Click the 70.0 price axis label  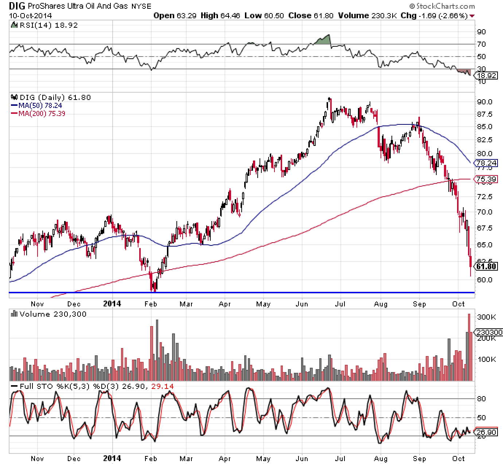click(x=485, y=212)
